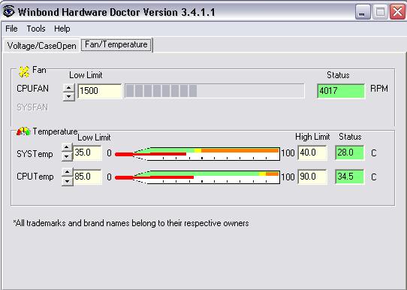407x290 pixels.
Task: Select the Fan/Temperature tab
Action: pyautogui.click(x=116, y=44)
